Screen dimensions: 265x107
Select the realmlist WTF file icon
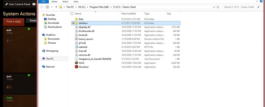(76, 47)
